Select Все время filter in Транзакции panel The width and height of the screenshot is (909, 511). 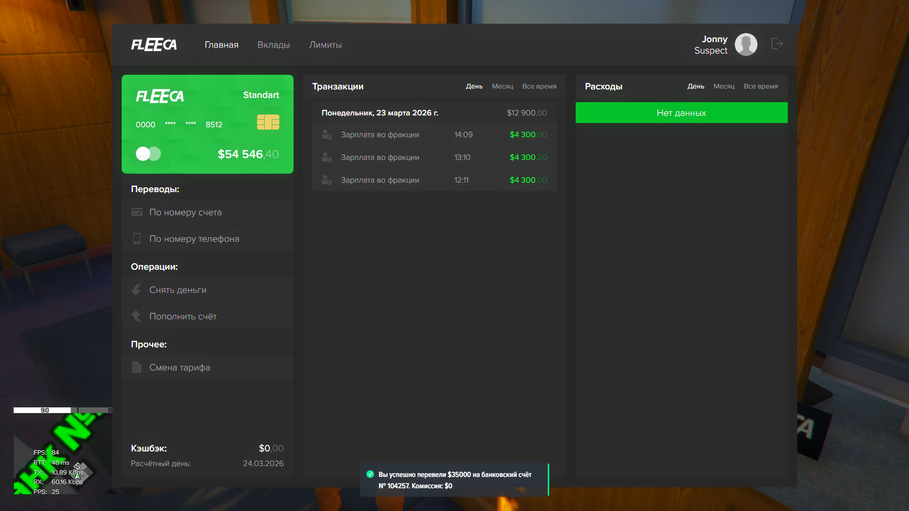(x=539, y=86)
